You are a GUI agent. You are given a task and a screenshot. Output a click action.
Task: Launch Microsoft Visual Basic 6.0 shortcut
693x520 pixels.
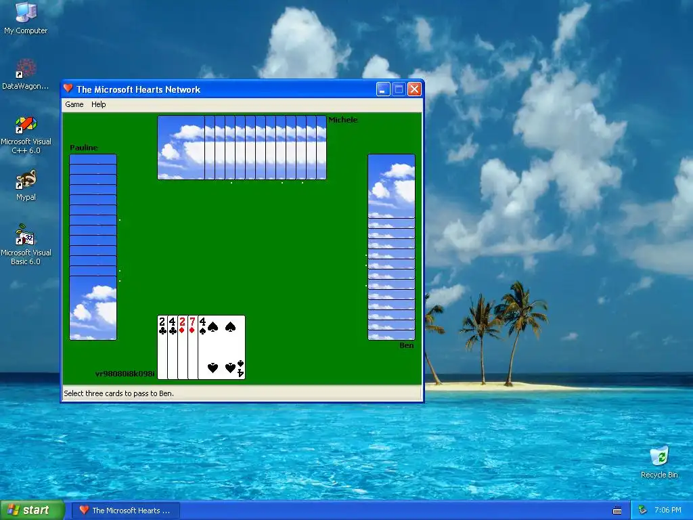26,244
